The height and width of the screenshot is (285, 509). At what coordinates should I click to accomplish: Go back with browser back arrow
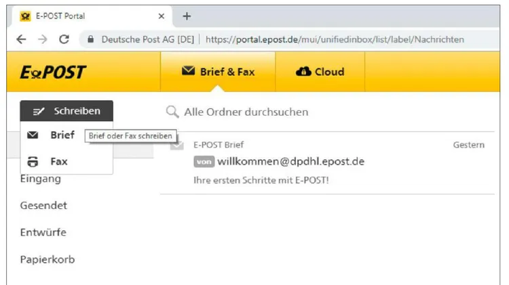(22, 39)
